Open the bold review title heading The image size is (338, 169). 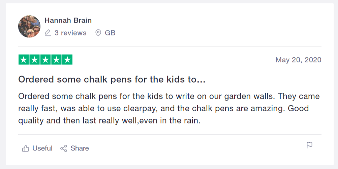click(112, 80)
